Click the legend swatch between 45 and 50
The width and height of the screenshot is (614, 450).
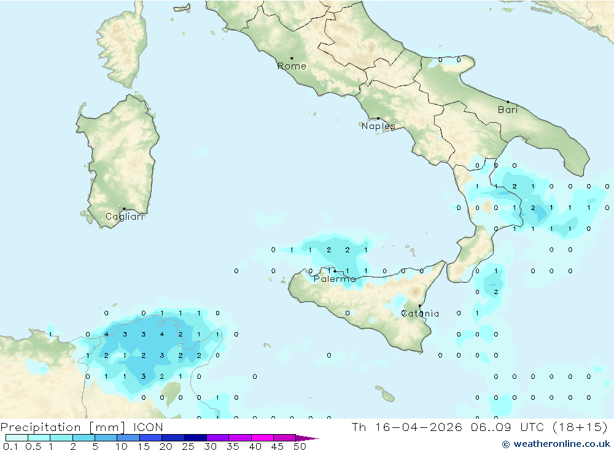pos(285,438)
